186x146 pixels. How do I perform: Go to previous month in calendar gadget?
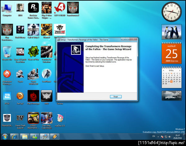coord(164,70)
